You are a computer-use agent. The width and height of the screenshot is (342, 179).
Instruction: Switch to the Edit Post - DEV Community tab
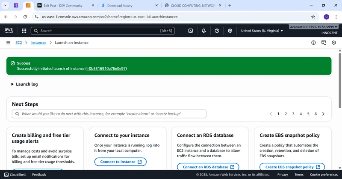63,6
